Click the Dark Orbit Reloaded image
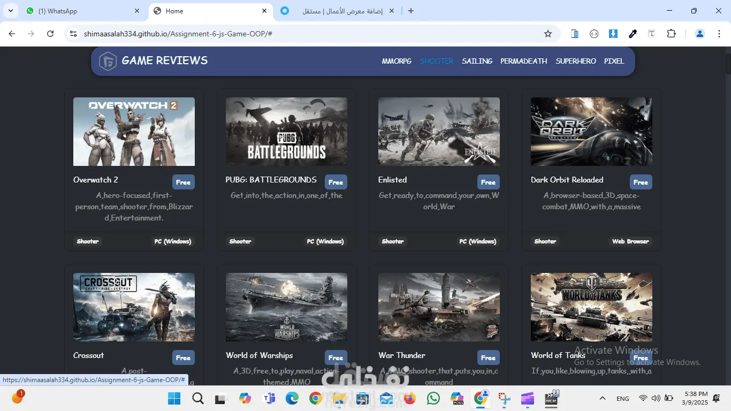Screen dimensions: 731x411 (591, 132)
